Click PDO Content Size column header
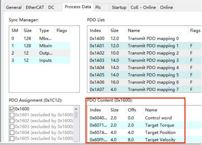Image resolution: width=202 pixels, height=145 pixels. tap(117, 110)
